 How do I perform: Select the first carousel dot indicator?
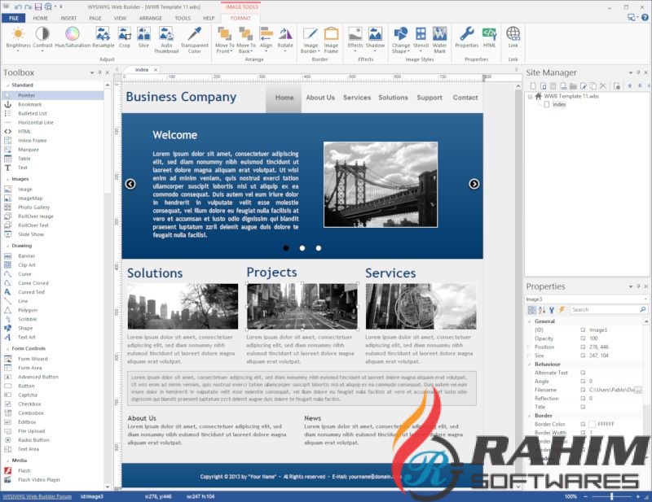coord(286,248)
